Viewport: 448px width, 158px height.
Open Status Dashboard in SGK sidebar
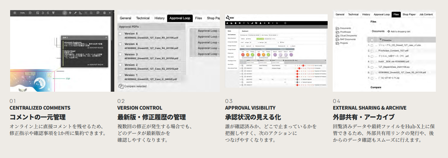(232, 38)
